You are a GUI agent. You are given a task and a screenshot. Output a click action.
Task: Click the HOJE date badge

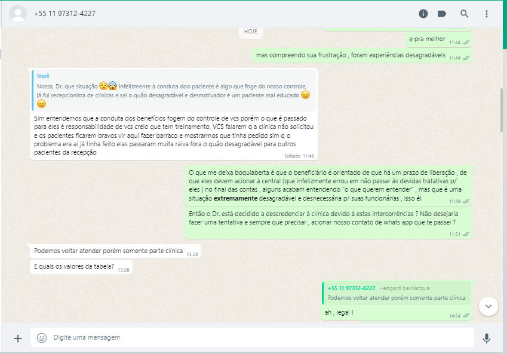click(251, 32)
